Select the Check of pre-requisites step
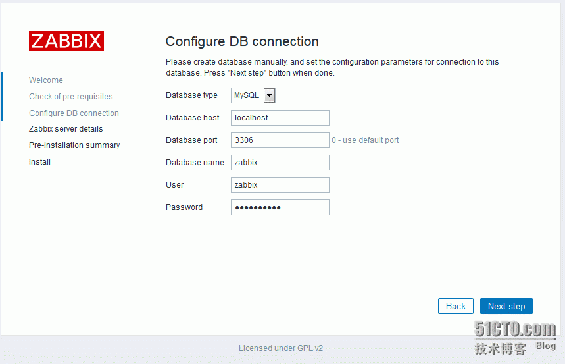 coord(70,97)
